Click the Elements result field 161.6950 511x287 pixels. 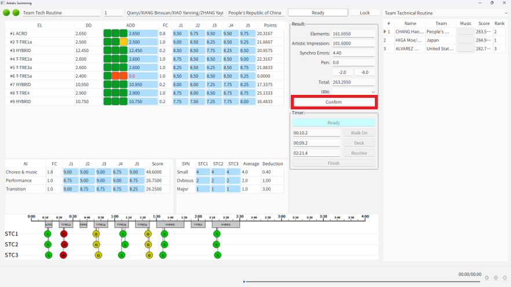click(x=353, y=34)
